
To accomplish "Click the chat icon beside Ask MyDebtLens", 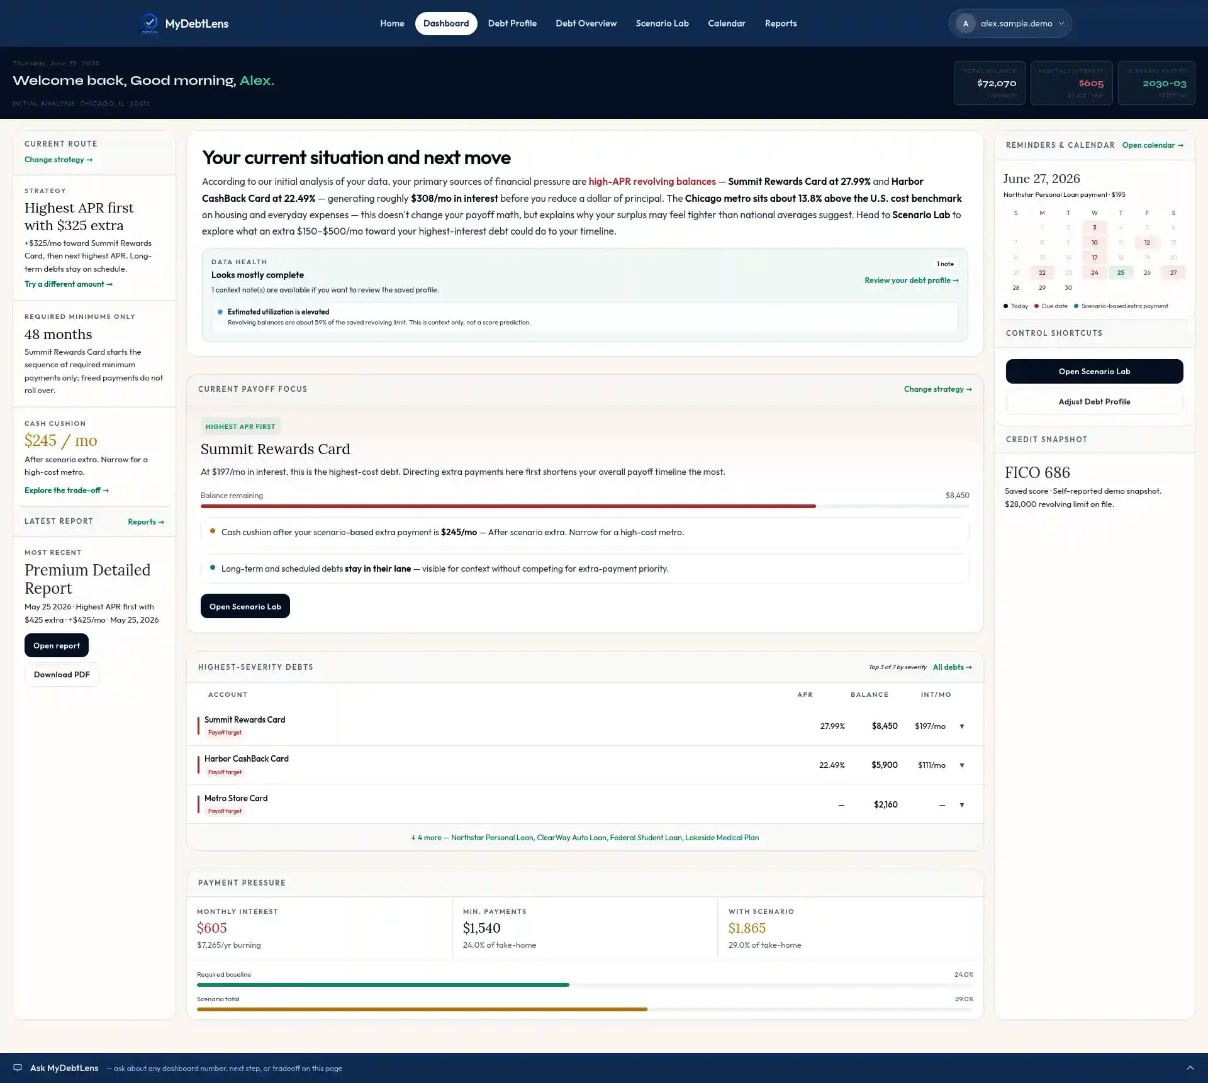I will [x=18, y=1067].
